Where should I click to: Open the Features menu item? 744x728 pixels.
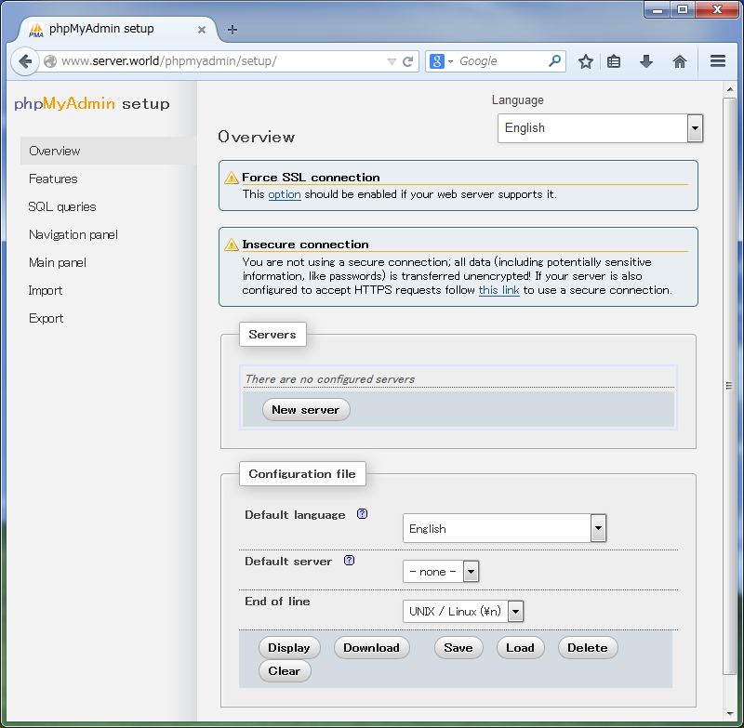pos(53,179)
